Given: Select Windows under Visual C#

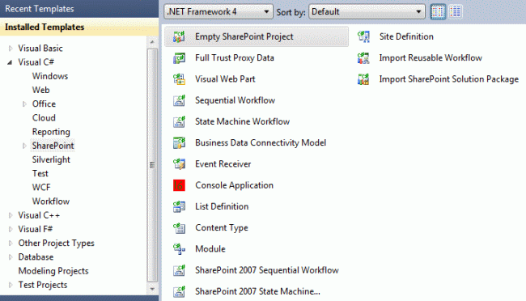Looking at the screenshot, I should pos(50,76).
